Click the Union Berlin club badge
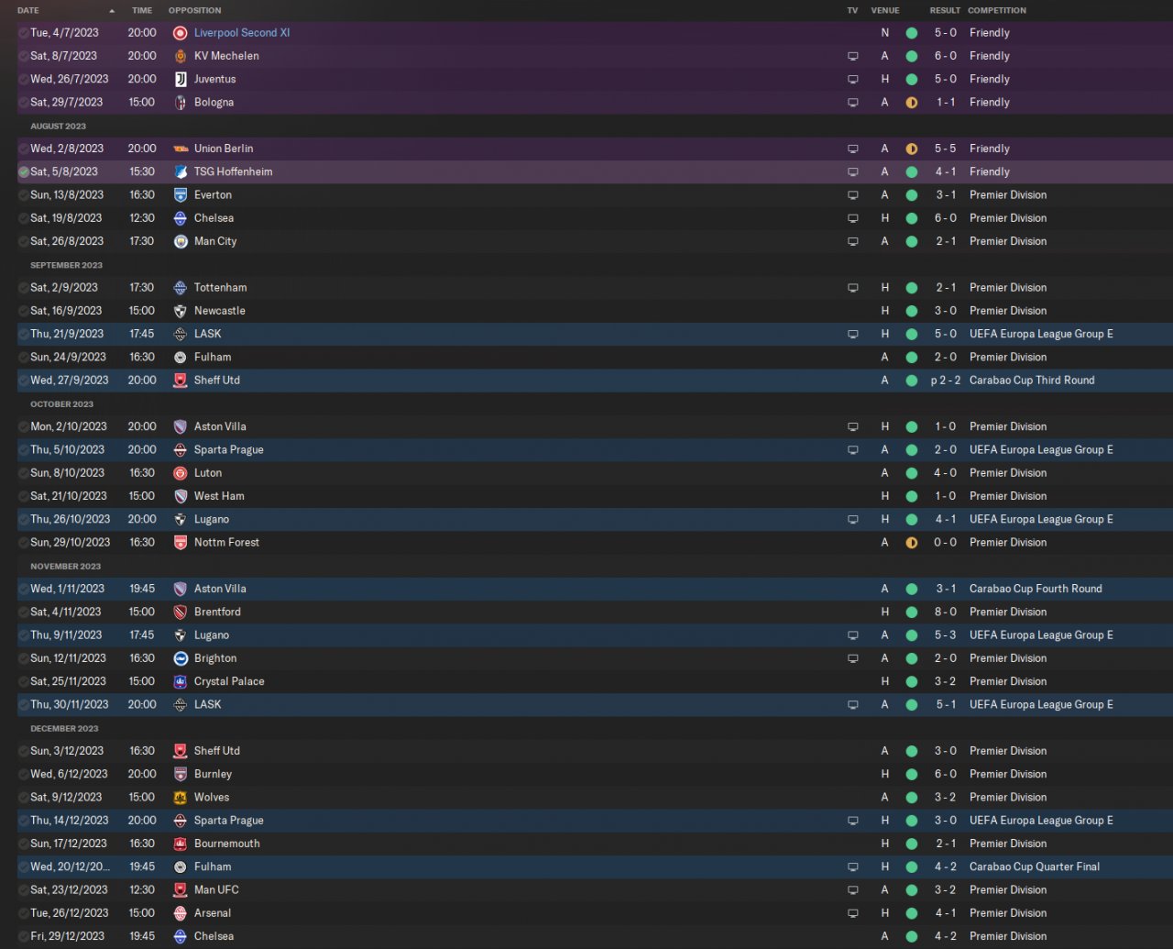The width and height of the screenshot is (1173, 949). (181, 149)
